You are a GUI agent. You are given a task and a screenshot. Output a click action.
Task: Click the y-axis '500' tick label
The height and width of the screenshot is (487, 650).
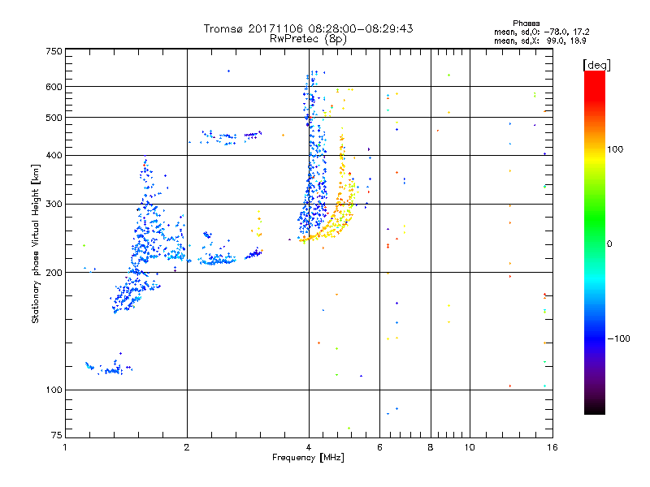pos(54,118)
